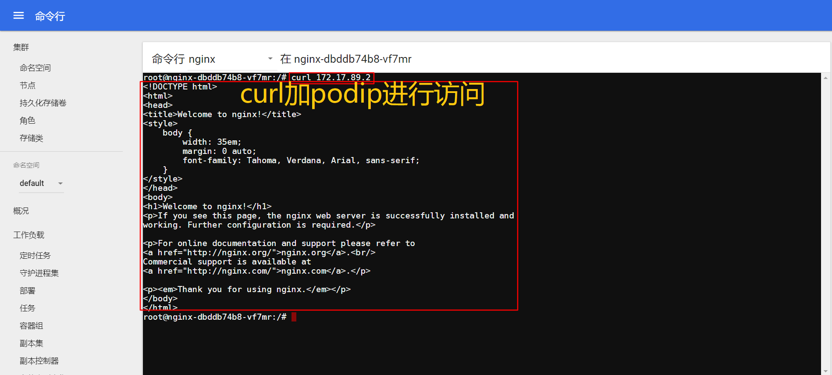Click the Thank you for using nginx line
This screenshot has width=832, height=375.
coord(247,289)
